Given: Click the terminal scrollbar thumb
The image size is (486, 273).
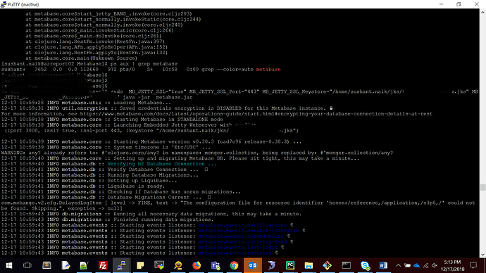Looking at the screenshot, I should point(482,187).
